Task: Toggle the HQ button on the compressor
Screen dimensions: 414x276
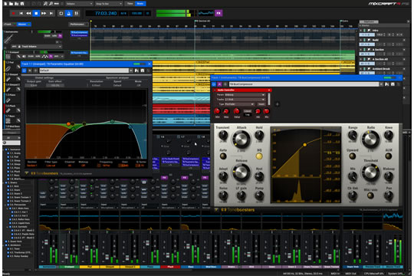Action: (x=259, y=156)
